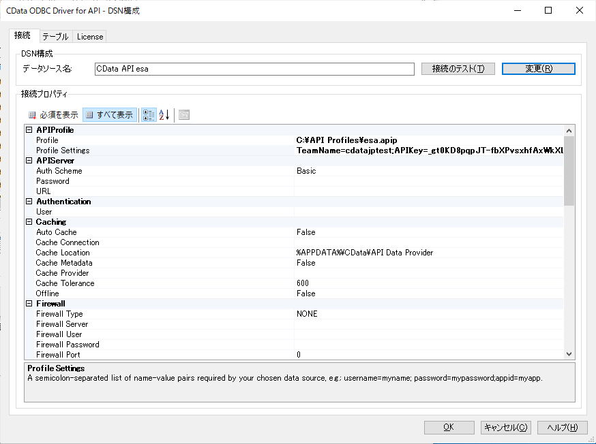The height and width of the screenshot is (444, 596).
Task: Switch to the License tab
Action: tap(89, 37)
